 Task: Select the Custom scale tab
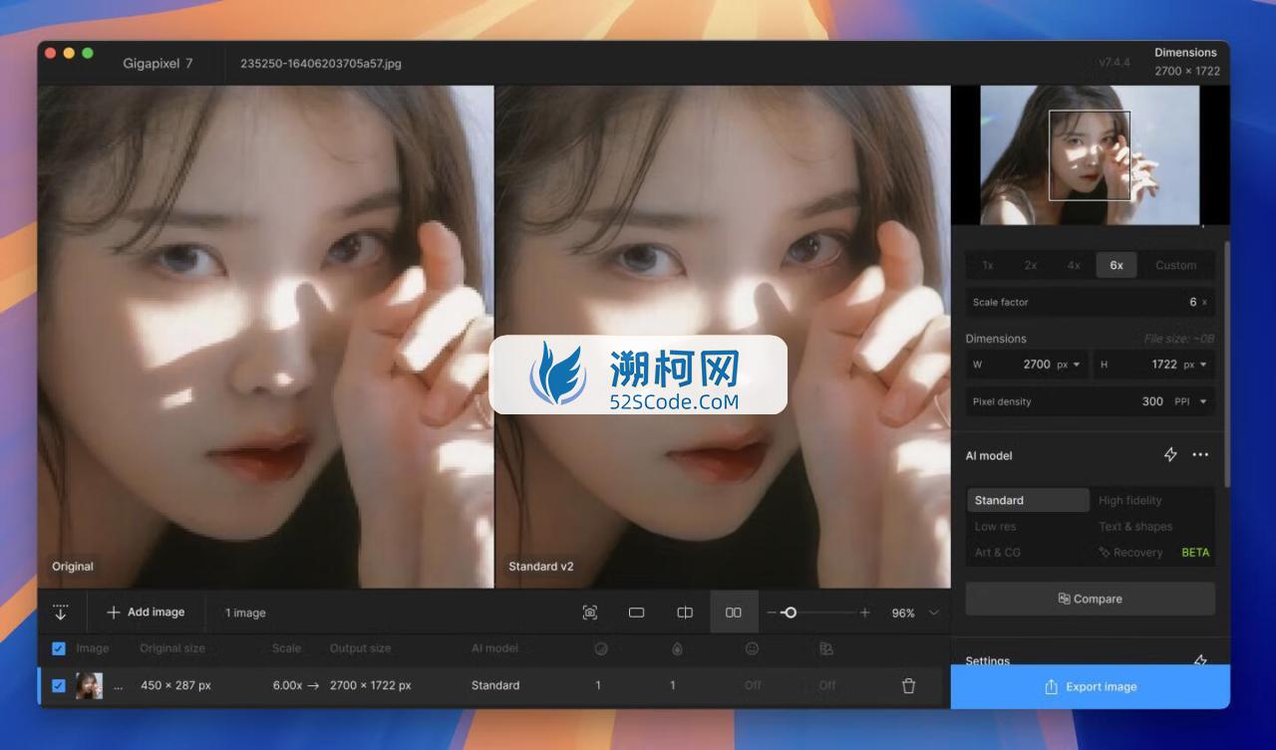coord(1175,265)
